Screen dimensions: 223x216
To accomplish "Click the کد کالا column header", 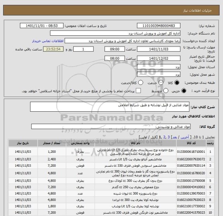I will coord(191,143).
